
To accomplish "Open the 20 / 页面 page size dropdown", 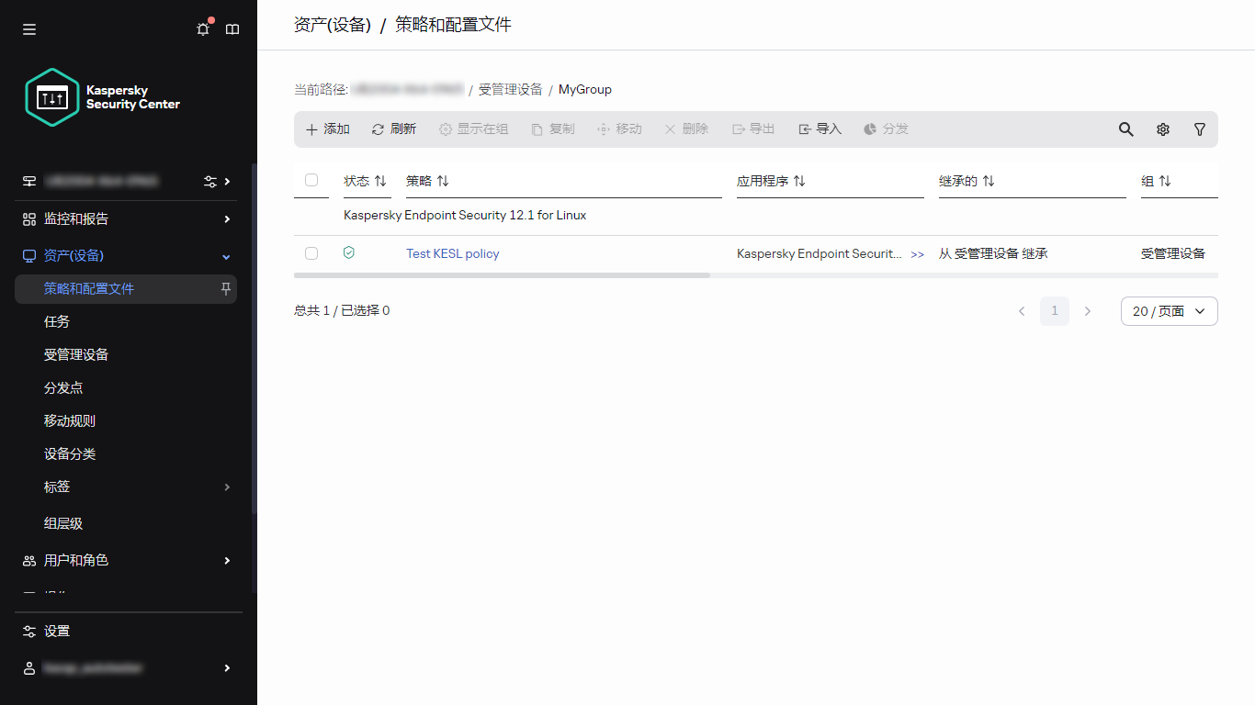I will point(1169,311).
